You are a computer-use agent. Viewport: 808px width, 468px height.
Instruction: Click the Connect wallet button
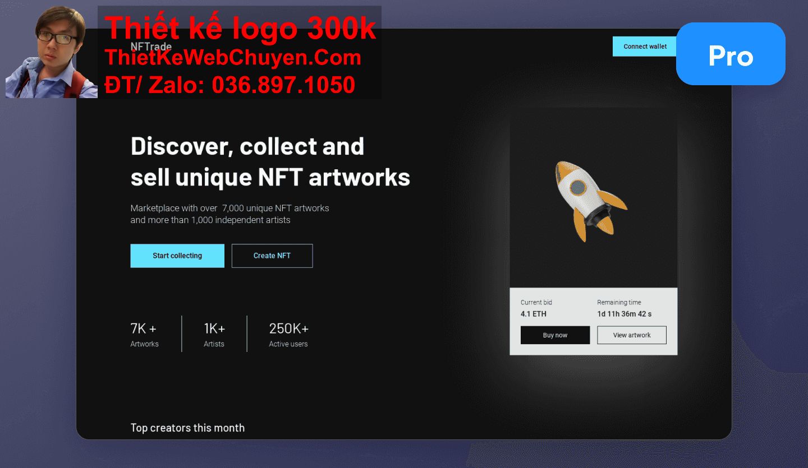pyautogui.click(x=645, y=47)
